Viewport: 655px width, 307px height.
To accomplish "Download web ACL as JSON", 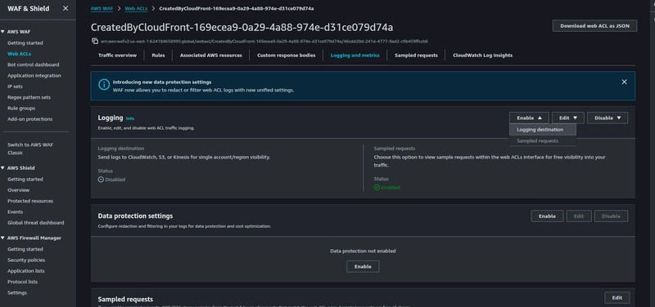I will pyautogui.click(x=594, y=25).
